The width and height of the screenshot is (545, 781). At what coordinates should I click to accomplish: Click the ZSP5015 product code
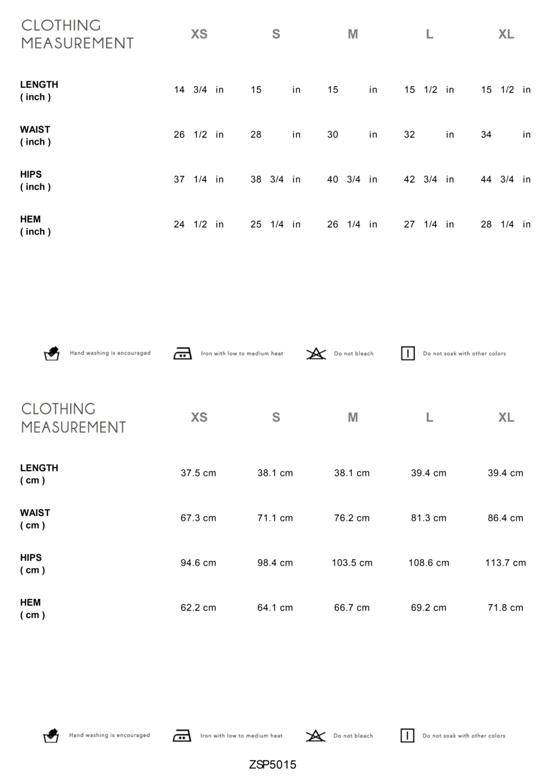coord(272,765)
